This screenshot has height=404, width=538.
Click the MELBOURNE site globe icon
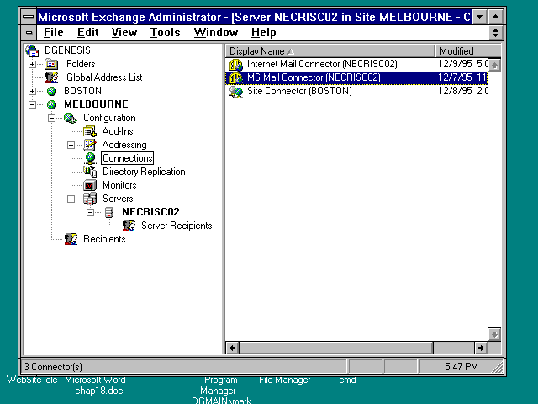51,104
